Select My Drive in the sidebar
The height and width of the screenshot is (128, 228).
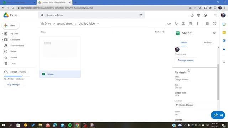pos(14,34)
